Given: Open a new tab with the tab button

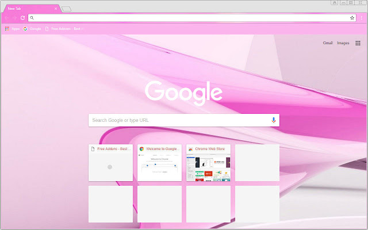Looking at the screenshot, I should (x=67, y=9).
